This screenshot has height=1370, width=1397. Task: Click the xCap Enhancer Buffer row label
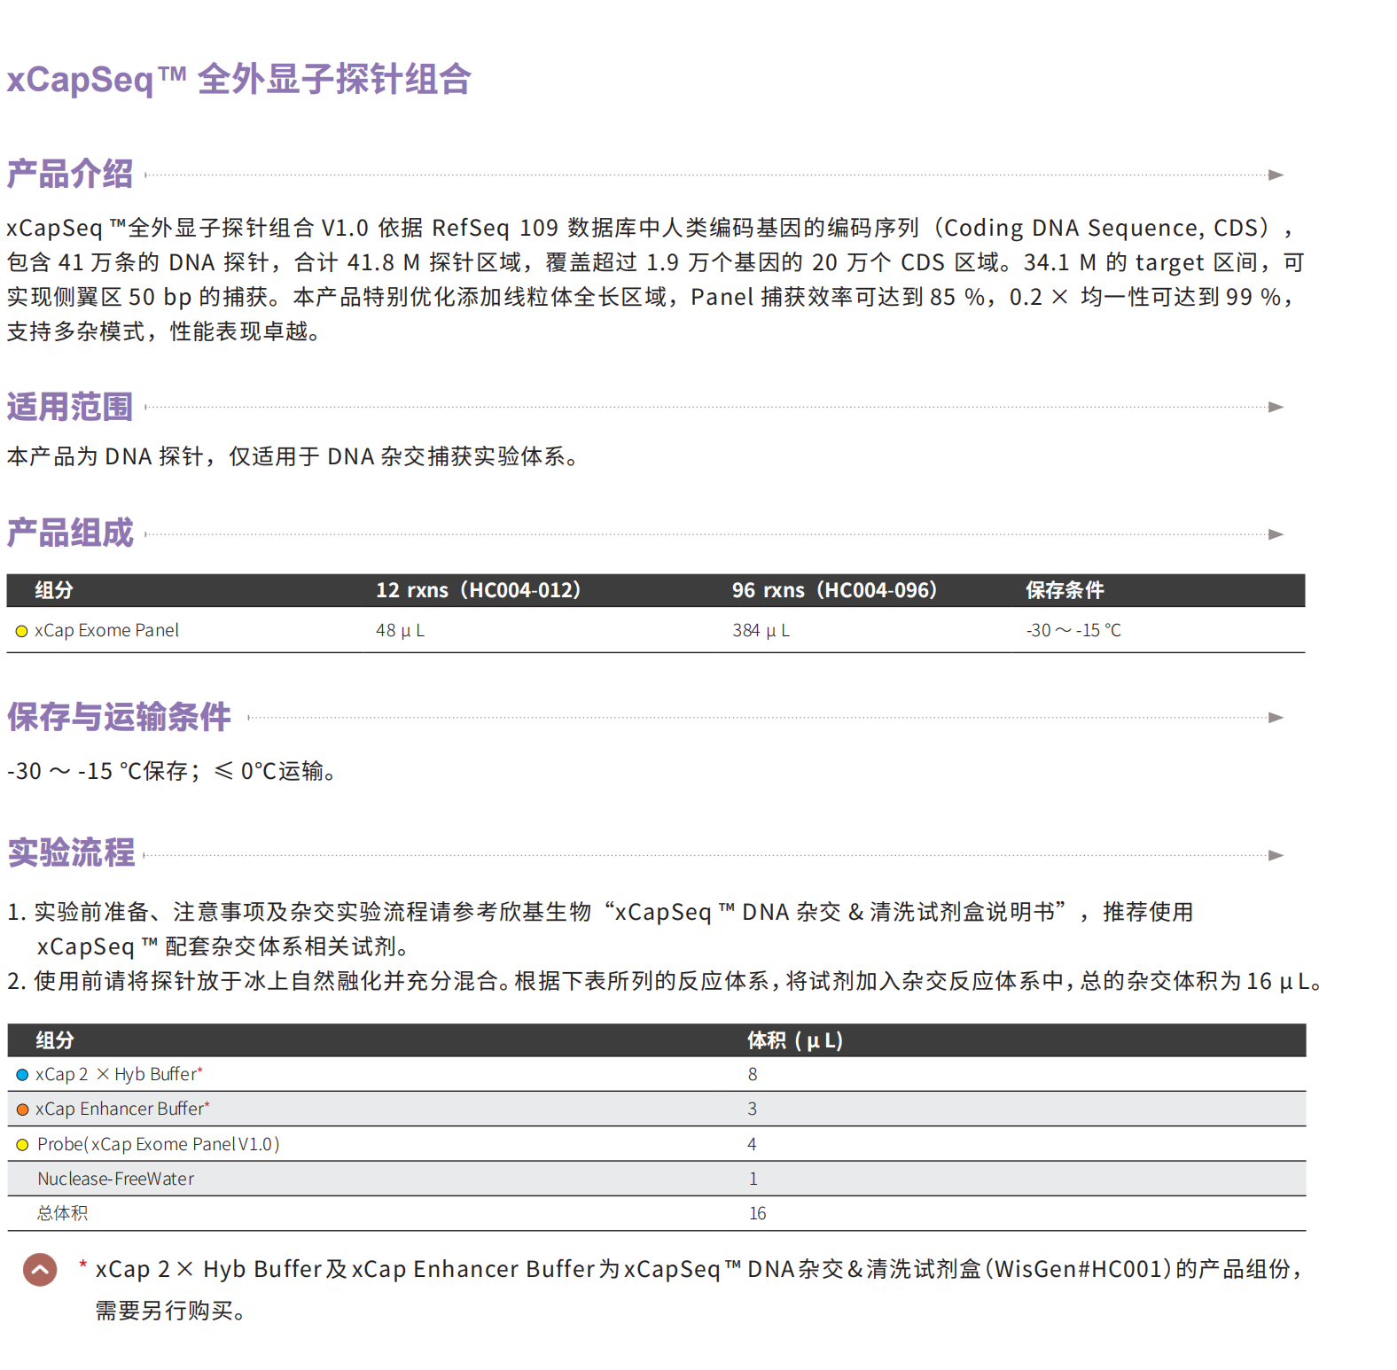point(122,1109)
